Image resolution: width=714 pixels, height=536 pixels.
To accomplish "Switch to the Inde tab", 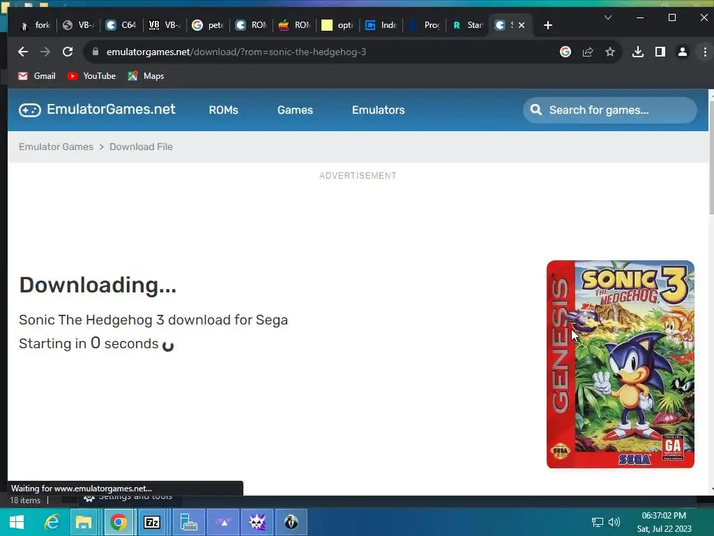I will (381, 25).
